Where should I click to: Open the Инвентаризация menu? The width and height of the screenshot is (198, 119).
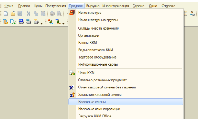(116, 6)
